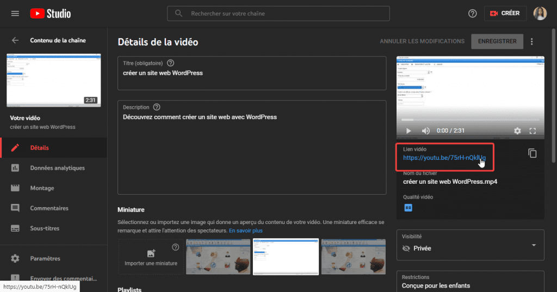Open Sous-titres section
This screenshot has height=292, width=557.
click(x=54, y=228)
